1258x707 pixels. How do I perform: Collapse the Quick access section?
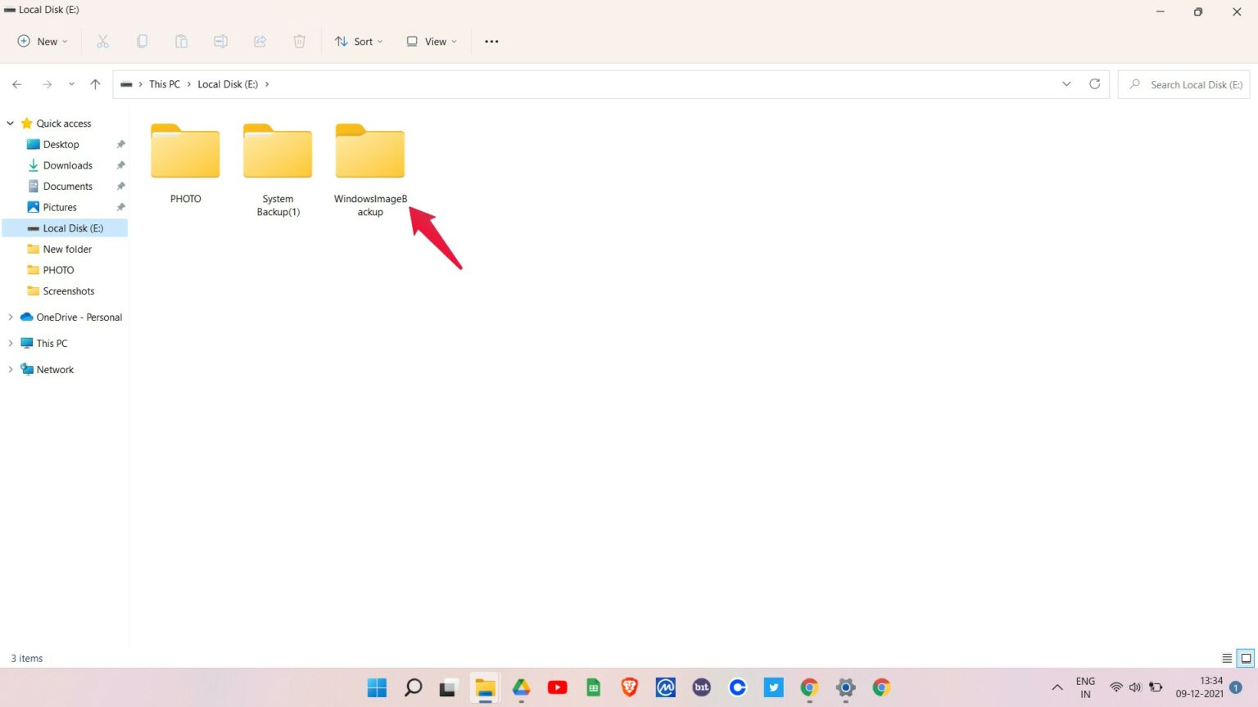[x=10, y=123]
